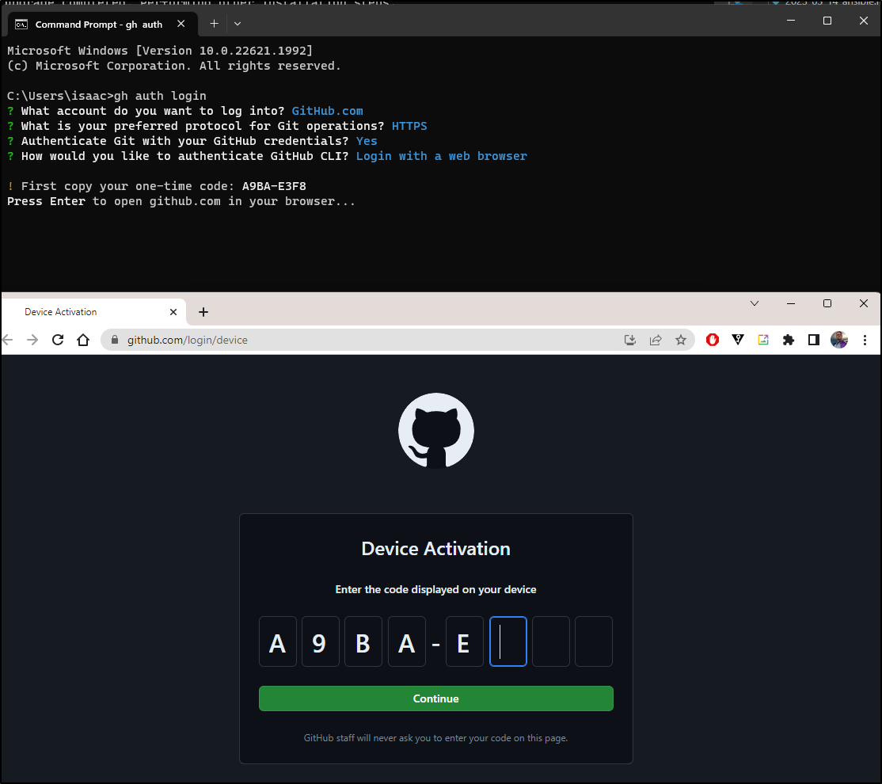Image resolution: width=882 pixels, height=784 pixels.
Task: Select the code box containing B
Action: click(x=363, y=641)
